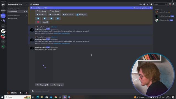Show pinned messages pin icon

tap(148, 4)
